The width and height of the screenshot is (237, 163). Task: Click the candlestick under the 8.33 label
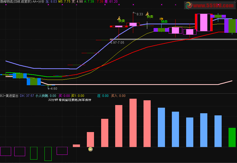[x=133, y=24]
